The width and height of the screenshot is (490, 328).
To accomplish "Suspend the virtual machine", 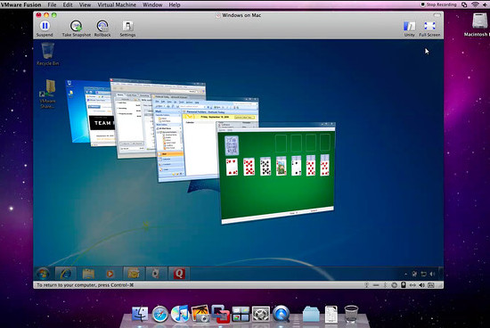I will 45,29.
